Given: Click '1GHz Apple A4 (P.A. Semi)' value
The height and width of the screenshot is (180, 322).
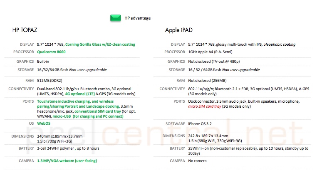Looking at the screenshot, I should [x=210, y=52].
